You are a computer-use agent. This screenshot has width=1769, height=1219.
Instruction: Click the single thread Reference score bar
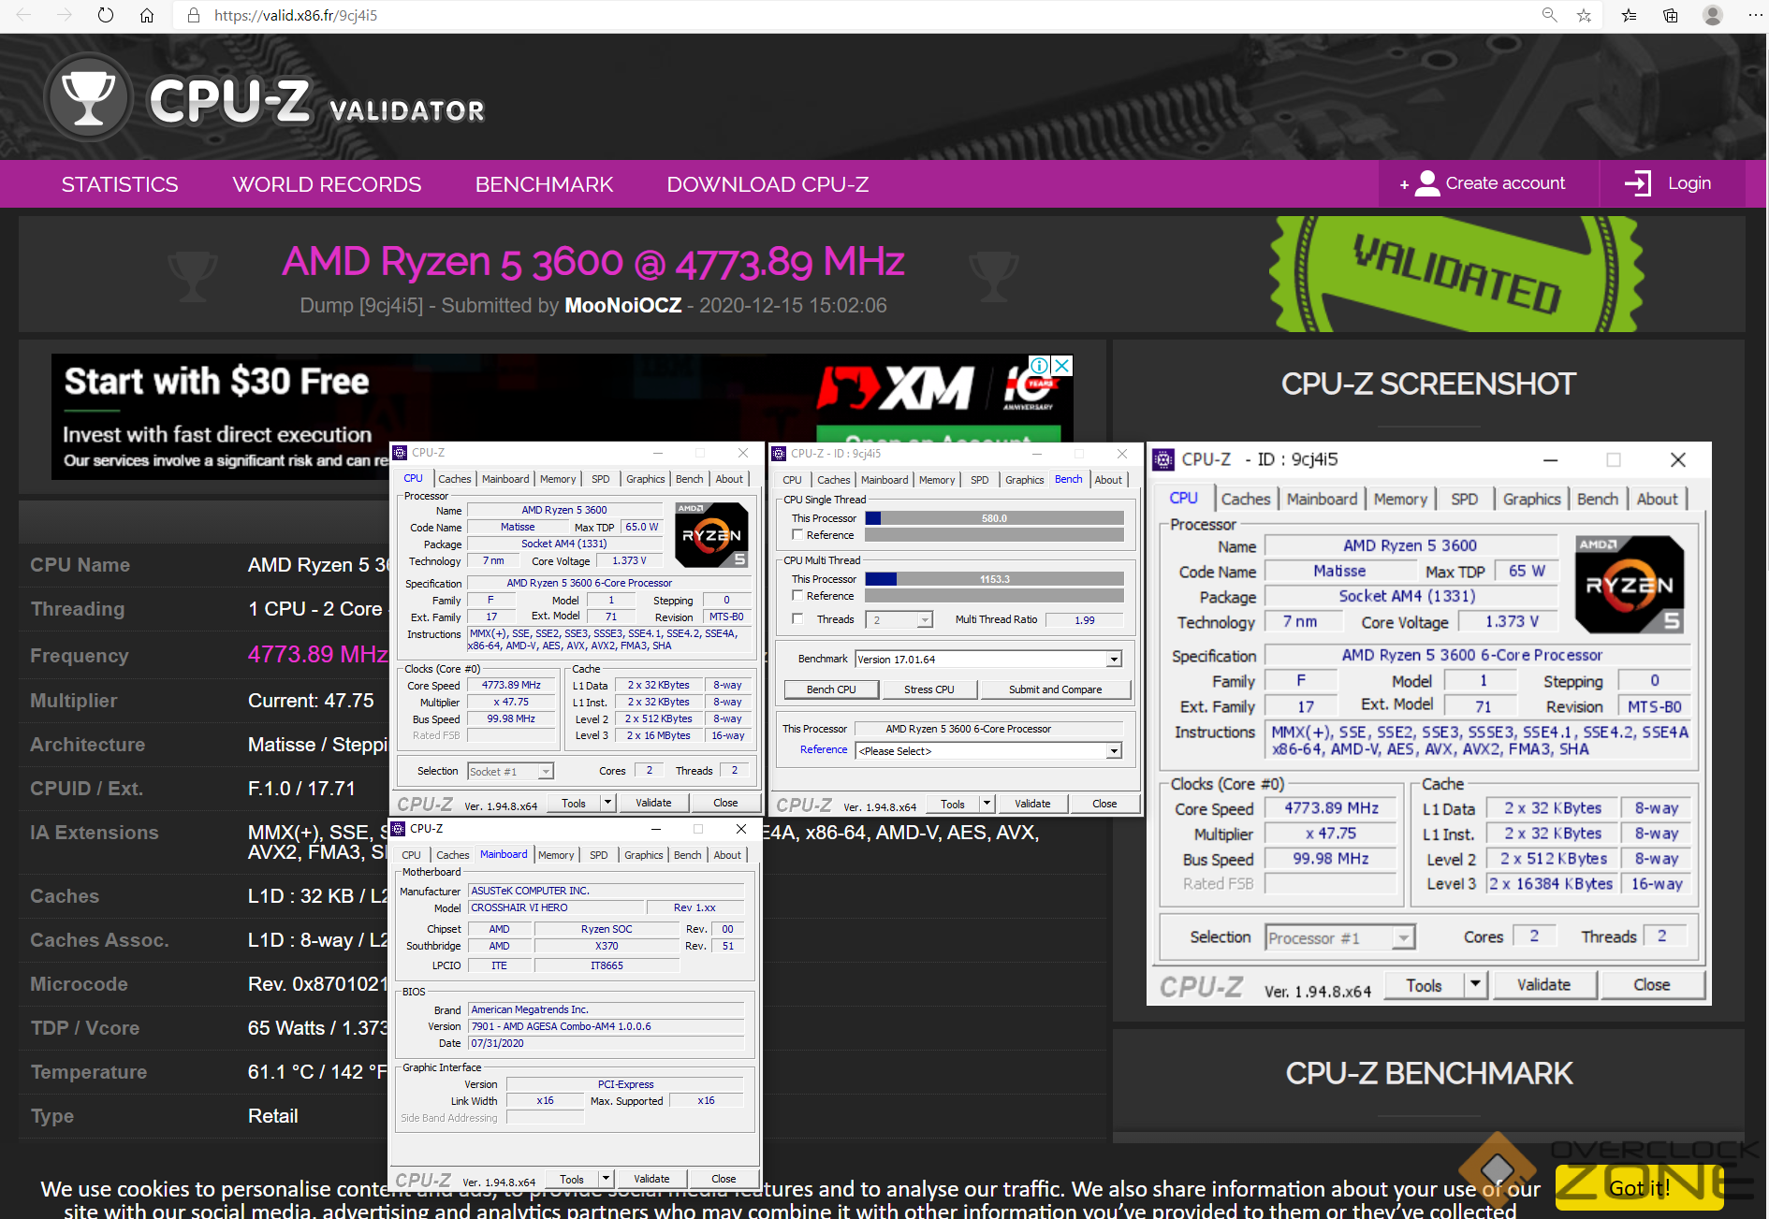click(994, 535)
